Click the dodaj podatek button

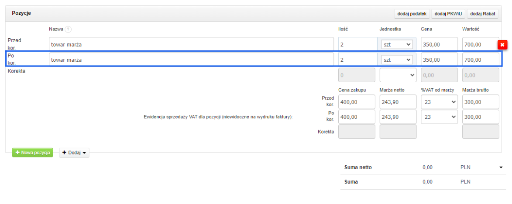tap(412, 14)
